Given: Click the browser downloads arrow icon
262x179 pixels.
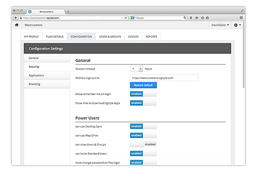Looking at the screenshot, I should click(x=191, y=18).
